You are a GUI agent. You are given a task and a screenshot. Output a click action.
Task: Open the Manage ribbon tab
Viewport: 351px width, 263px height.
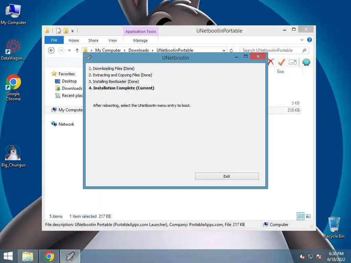(x=140, y=40)
